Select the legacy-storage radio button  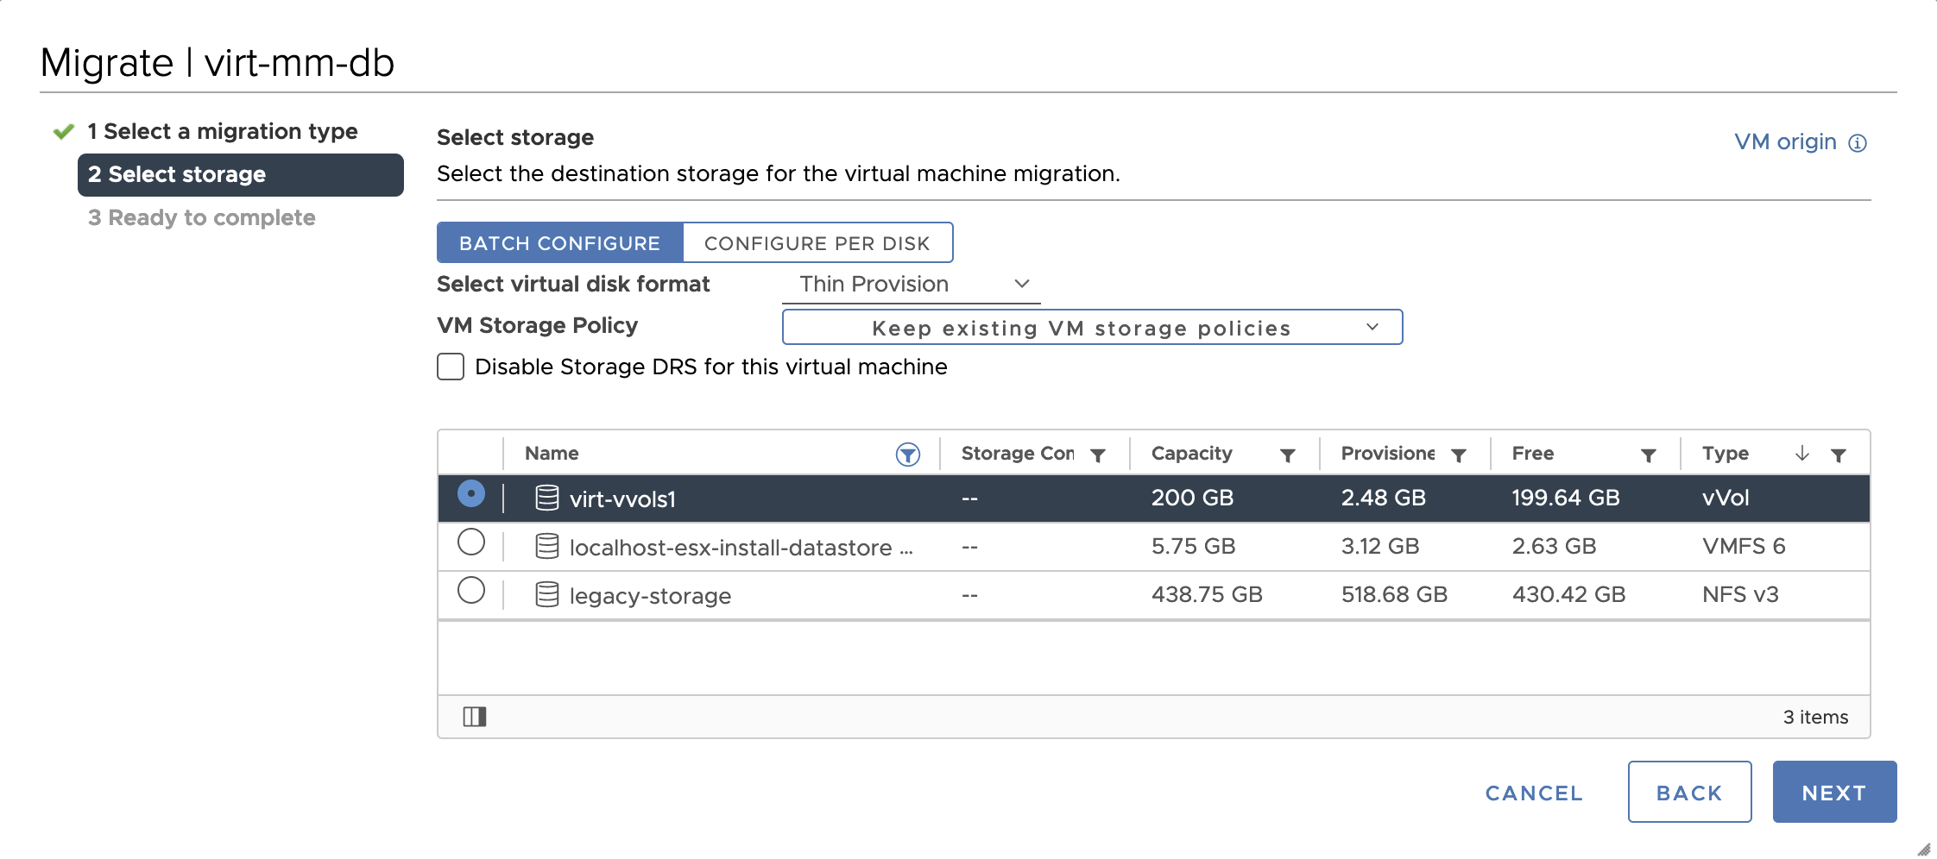tap(470, 591)
